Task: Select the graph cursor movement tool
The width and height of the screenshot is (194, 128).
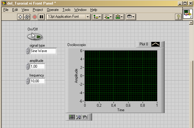Action: (x=72, y=117)
